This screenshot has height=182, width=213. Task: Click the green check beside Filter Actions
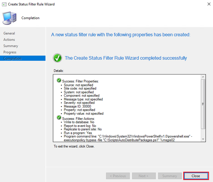[59, 118]
